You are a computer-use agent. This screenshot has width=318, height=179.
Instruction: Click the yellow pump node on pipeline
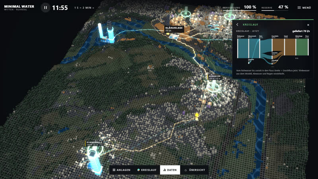[197, 115]
